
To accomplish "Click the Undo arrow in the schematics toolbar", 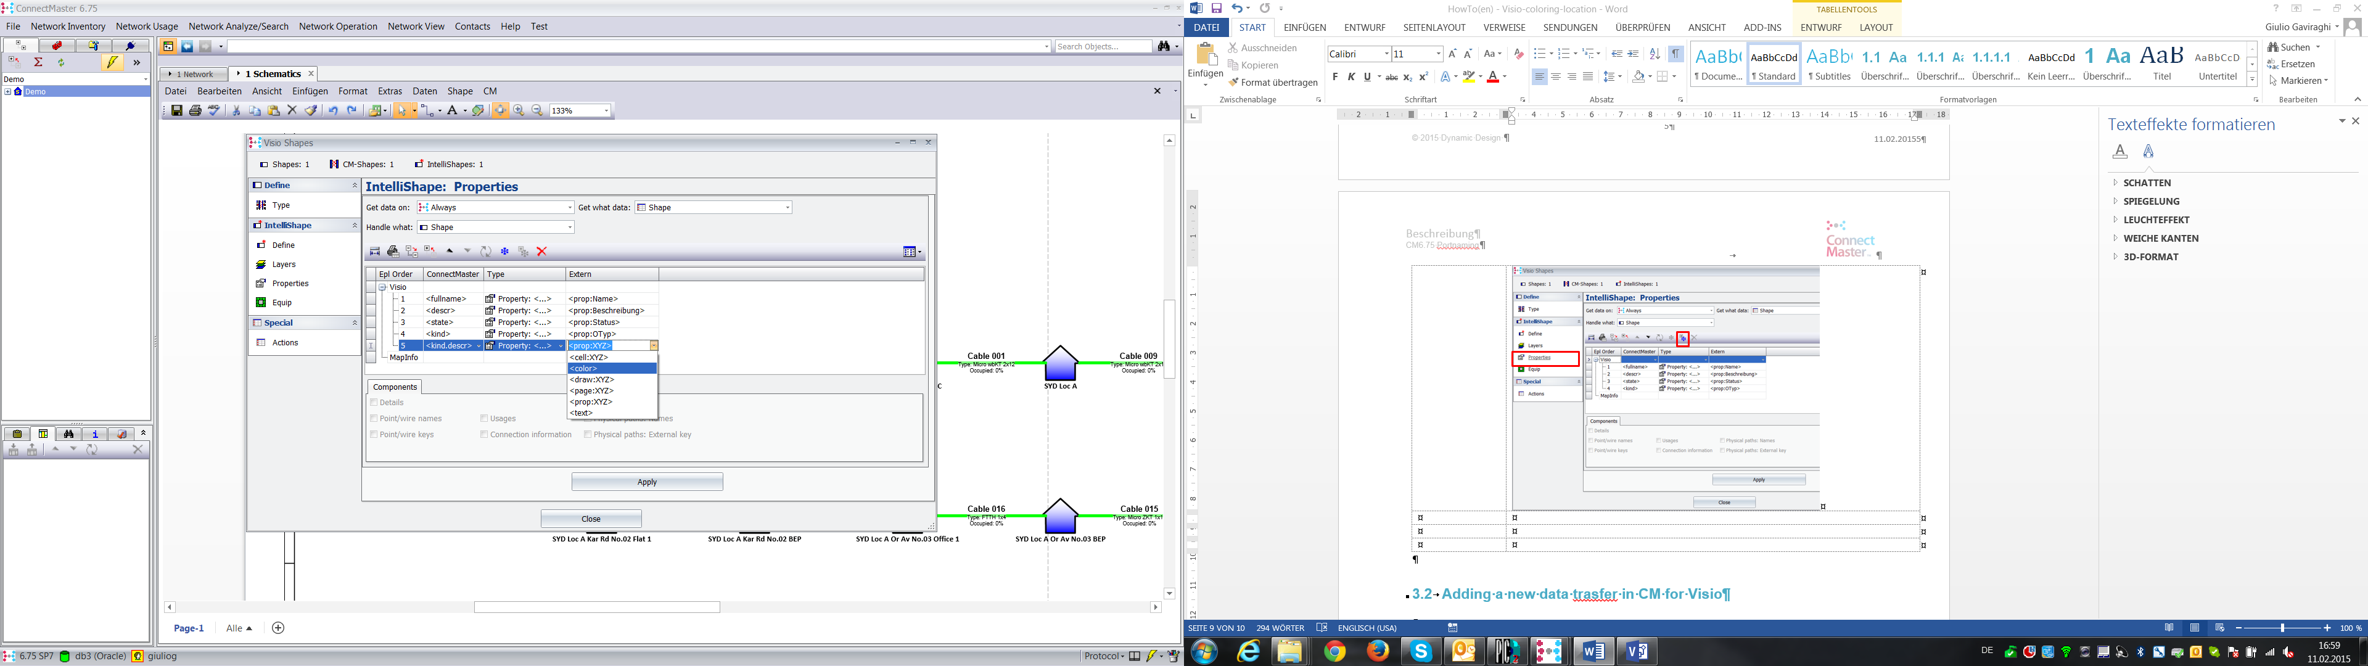I will pyautogui.click(x=333, y=110).
